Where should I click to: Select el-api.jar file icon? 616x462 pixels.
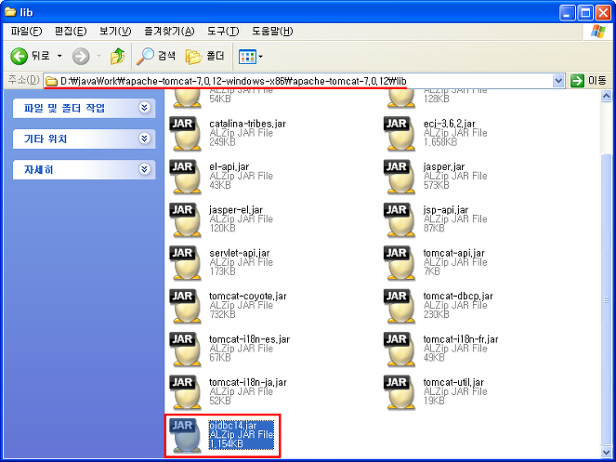coord(186,177)
